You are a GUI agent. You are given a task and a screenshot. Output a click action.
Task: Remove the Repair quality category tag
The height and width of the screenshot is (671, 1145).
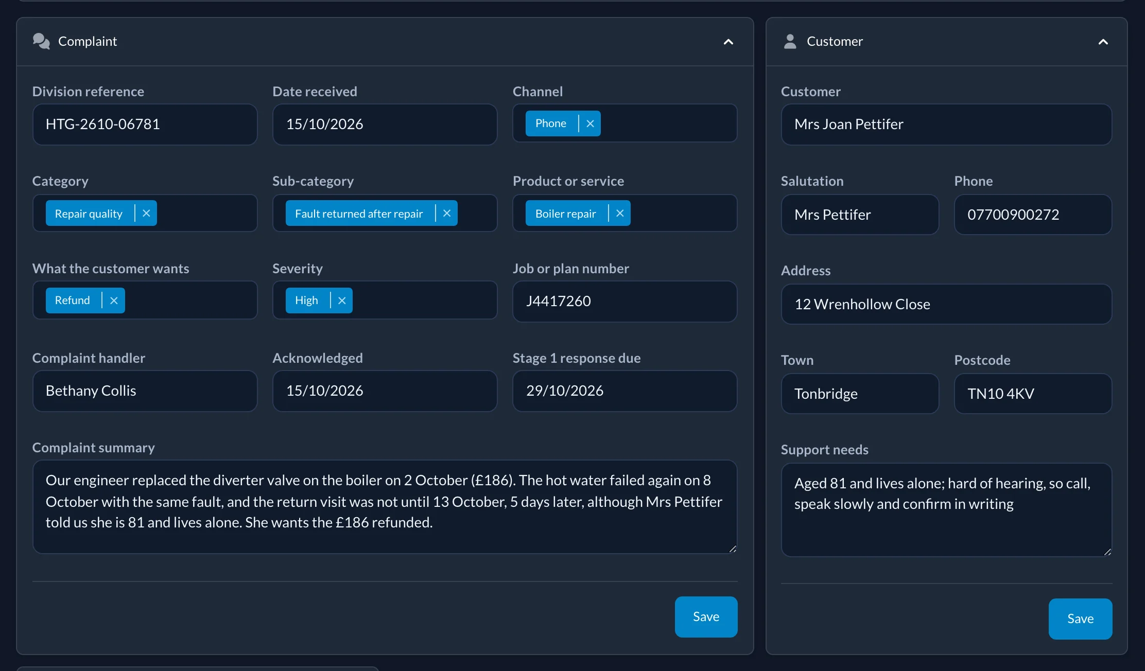pos(146,213)
